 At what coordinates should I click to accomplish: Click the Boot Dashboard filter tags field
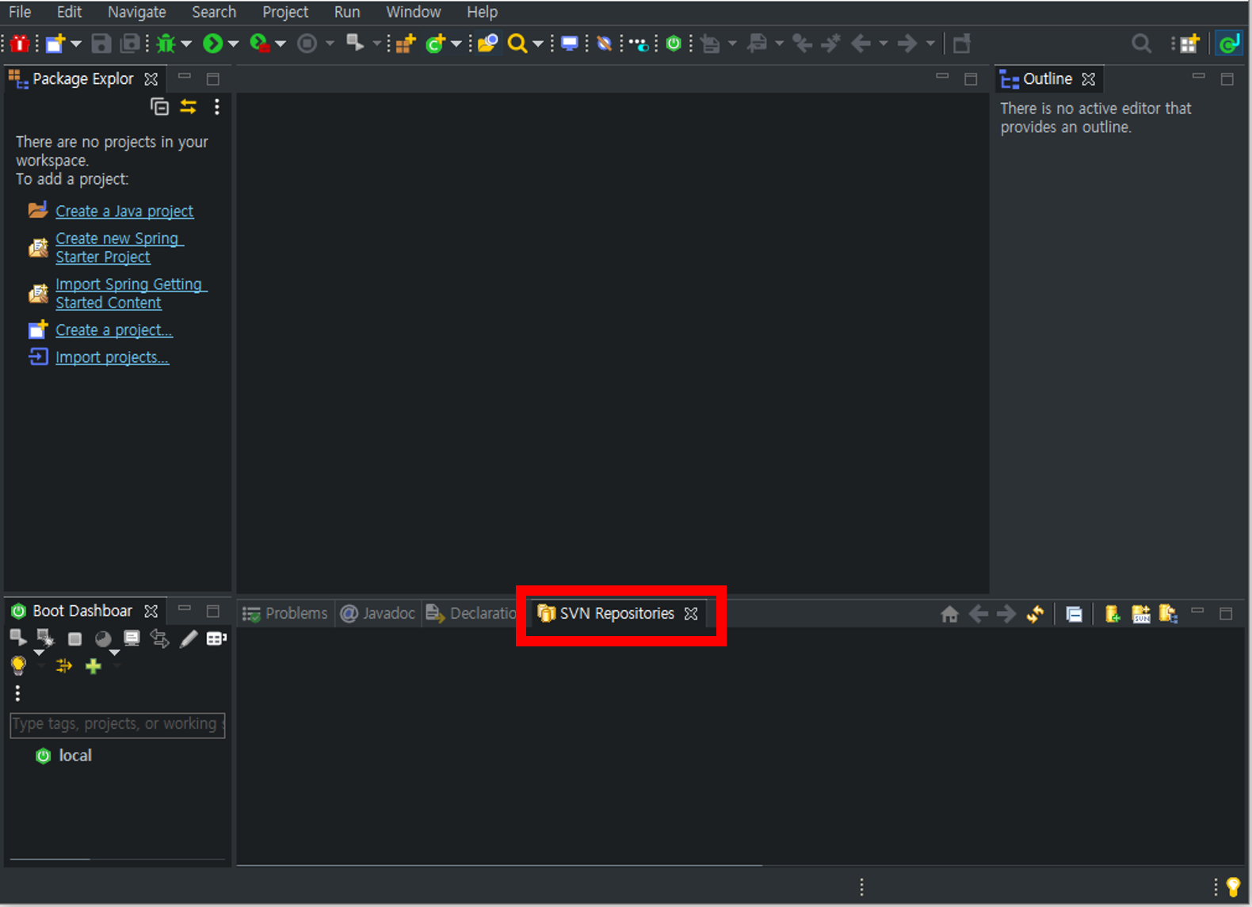point(117,724)
